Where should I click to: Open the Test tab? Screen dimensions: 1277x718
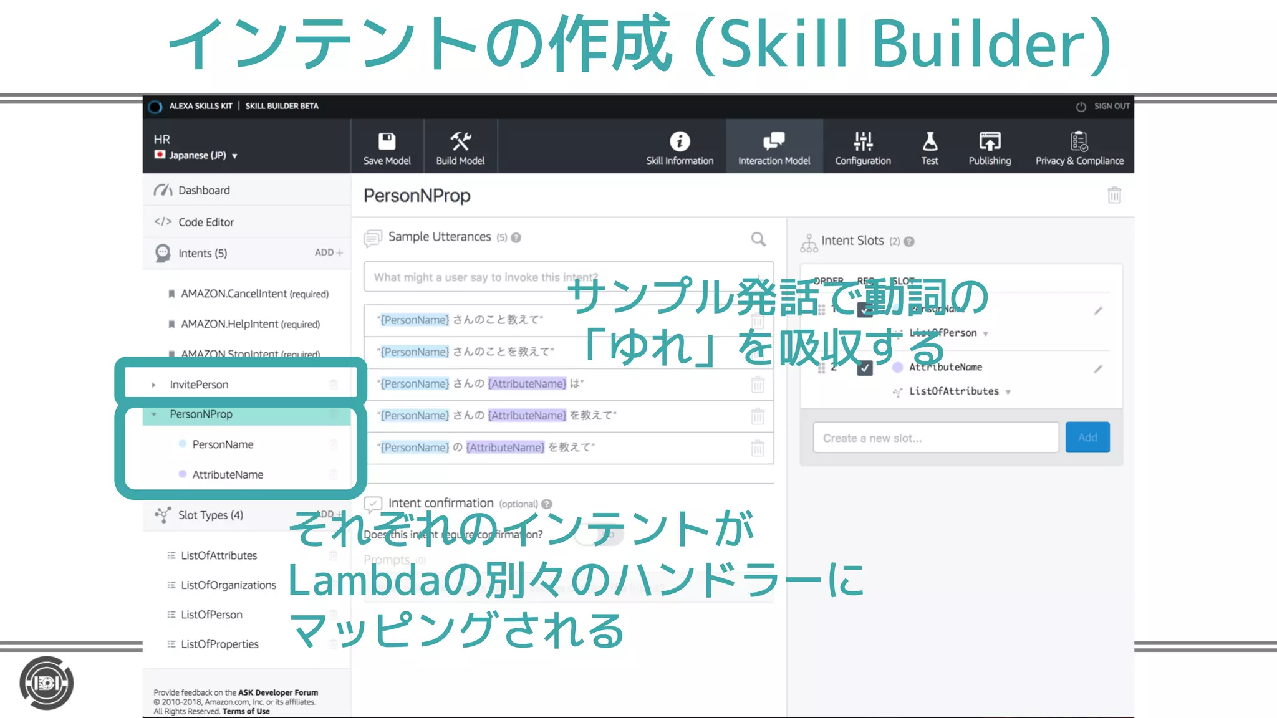pyautogui.click(x=930, y=148)
